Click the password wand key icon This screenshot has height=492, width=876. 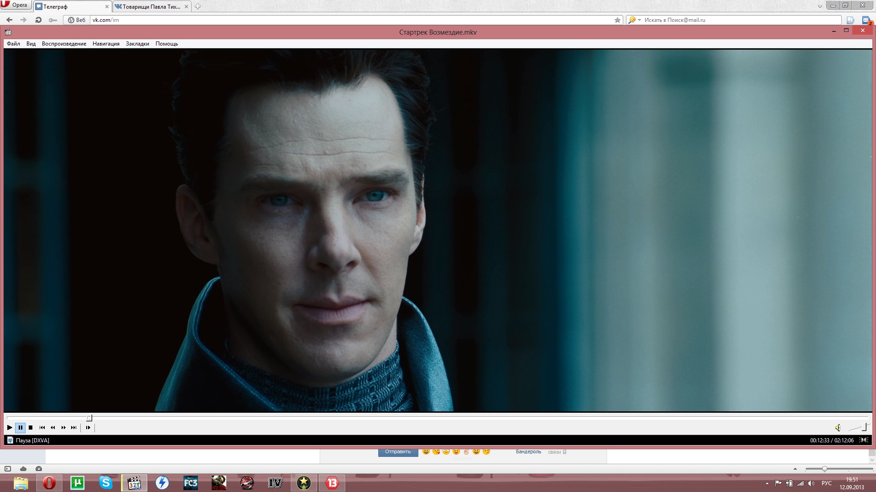point(53,20)
